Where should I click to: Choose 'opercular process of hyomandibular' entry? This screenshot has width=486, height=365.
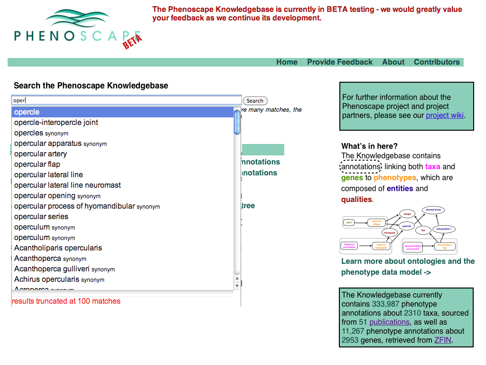[122, 206]
